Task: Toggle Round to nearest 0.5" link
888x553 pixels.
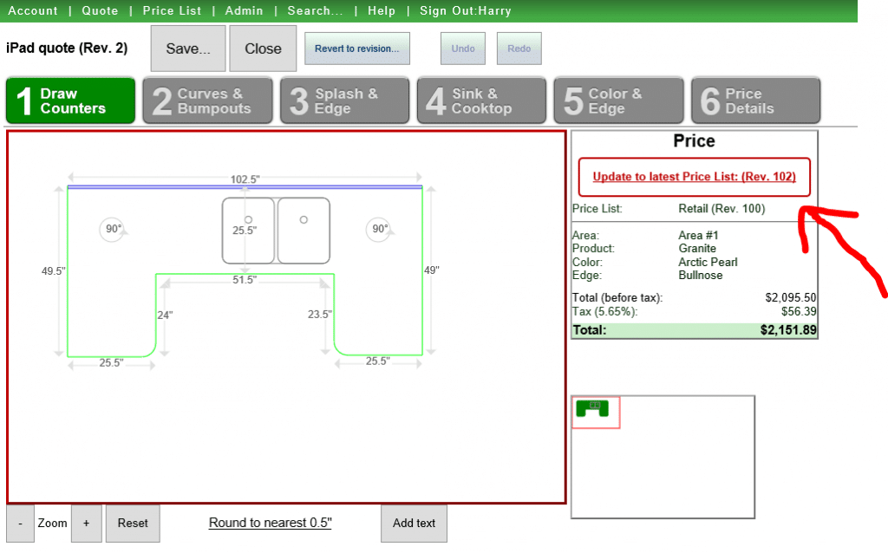Action: (x=270, y=523)
